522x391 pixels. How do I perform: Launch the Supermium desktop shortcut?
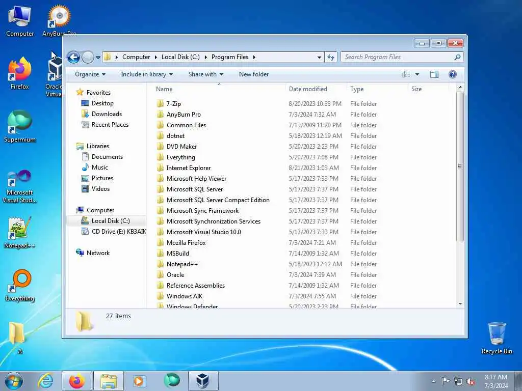pyautogui.click(x=20, y=127)
